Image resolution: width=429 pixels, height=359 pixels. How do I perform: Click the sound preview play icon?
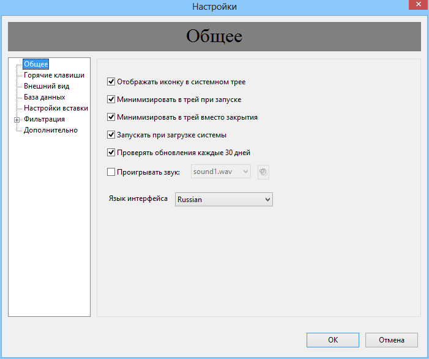tap(263, 172)
